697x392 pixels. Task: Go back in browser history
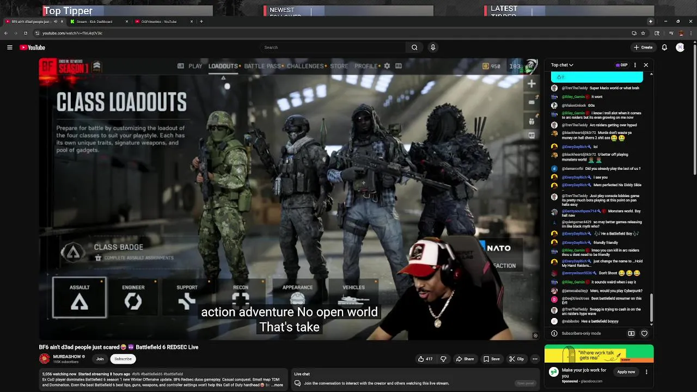(x=5, y=33)
